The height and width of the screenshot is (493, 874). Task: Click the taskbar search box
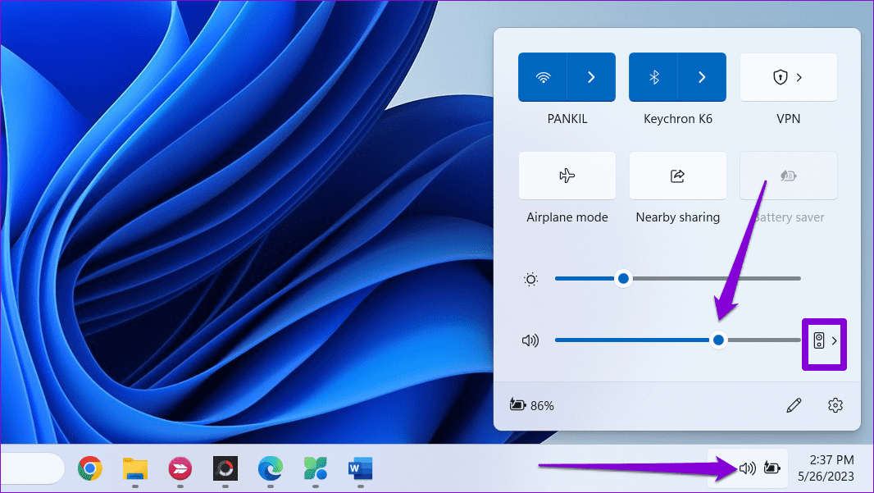tap(32, 468)
